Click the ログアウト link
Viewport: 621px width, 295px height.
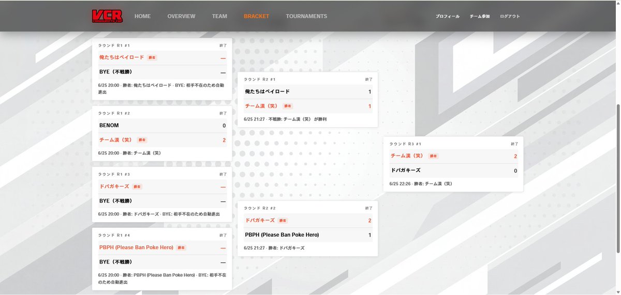click(x=510, y=17)
